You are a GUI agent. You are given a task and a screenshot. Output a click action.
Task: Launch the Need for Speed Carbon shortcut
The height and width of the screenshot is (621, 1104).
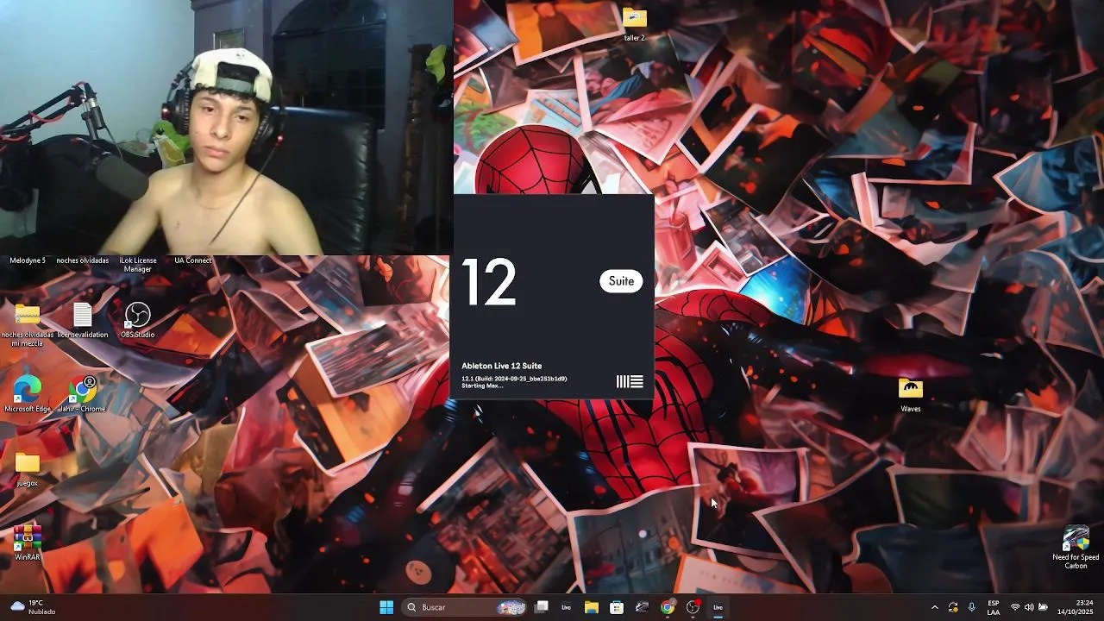tap(1076, 548)
